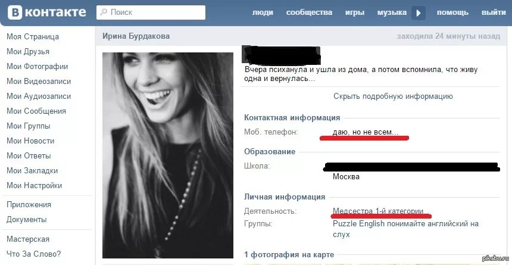Viewport: 512px width, 265px height.
Task: Focus the Поиск search field
Action: (151, 13)
